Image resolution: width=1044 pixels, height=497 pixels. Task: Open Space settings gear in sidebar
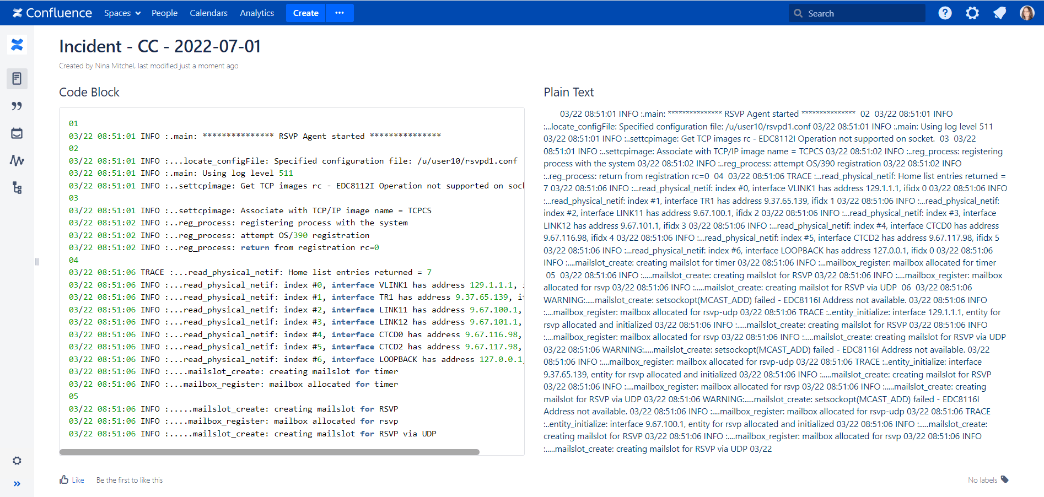click(17, 461)
